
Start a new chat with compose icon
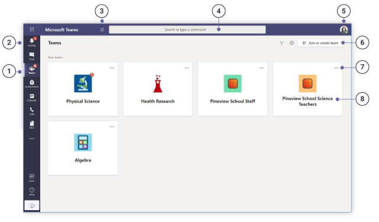[x=102, y=30]
